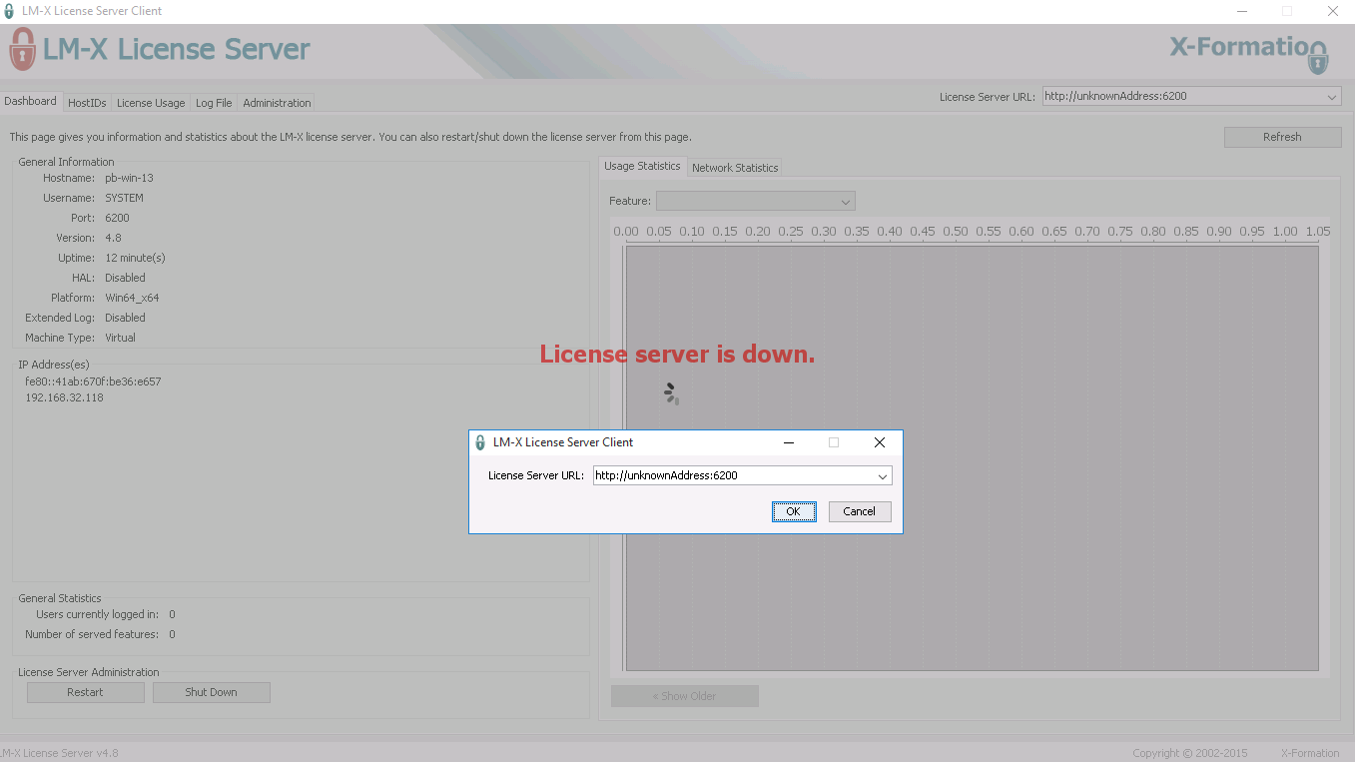Click the Shut Down button
This screenshot has height=762, width=1355.
[x=211, y=692]
